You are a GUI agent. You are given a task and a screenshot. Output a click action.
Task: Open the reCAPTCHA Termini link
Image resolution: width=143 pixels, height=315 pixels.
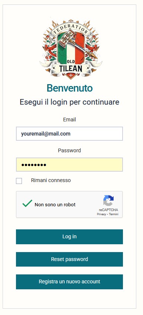point(114,214)
